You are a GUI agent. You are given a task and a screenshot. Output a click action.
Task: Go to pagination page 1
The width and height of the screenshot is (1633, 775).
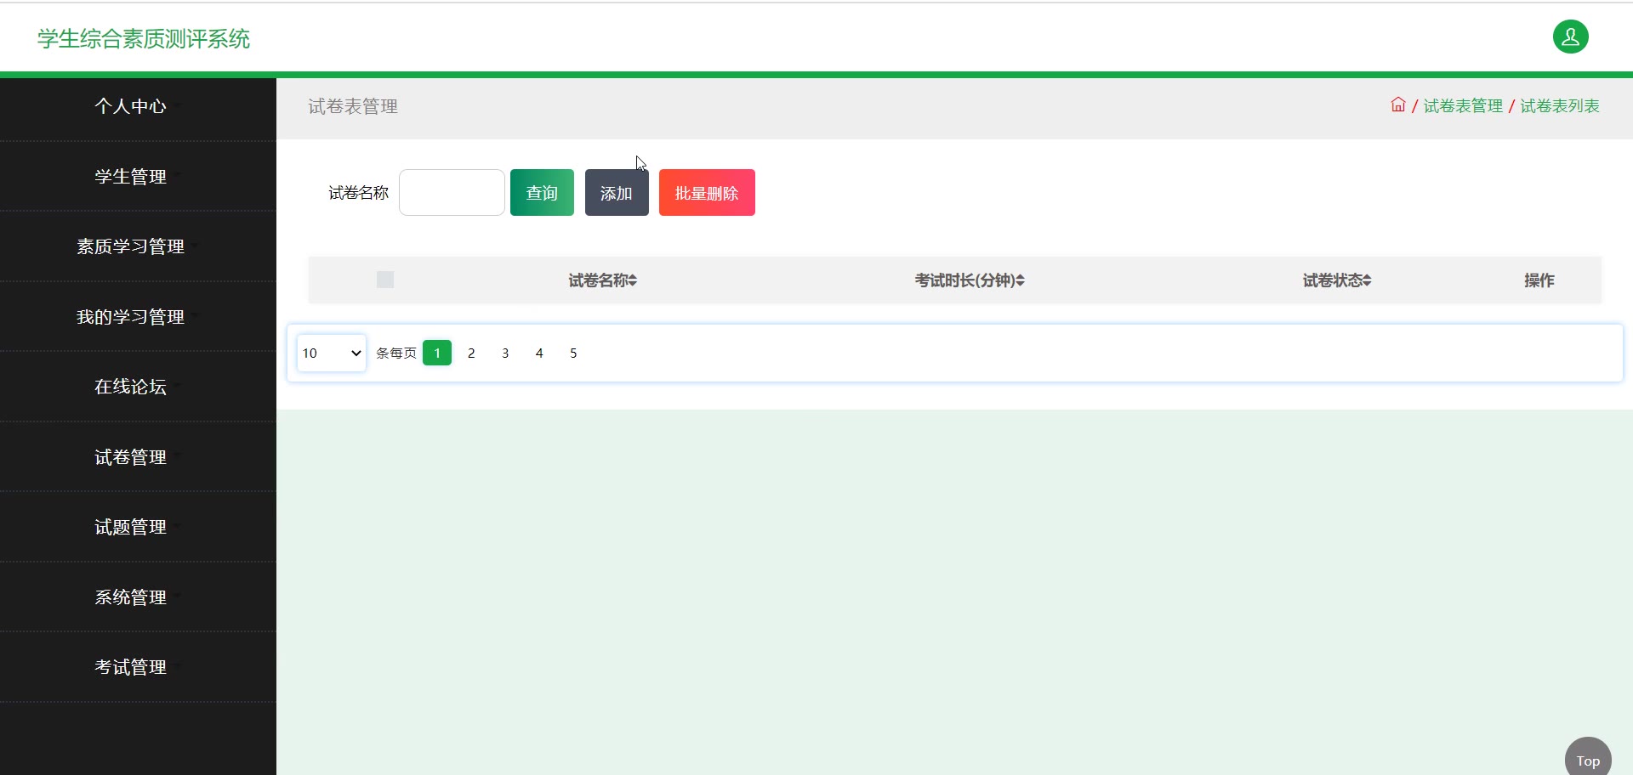point(437,353)
